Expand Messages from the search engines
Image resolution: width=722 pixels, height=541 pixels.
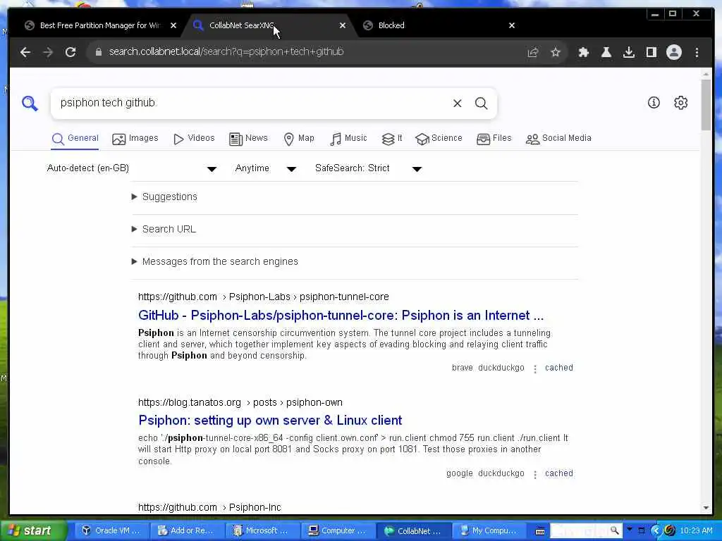tap(215, 262)
